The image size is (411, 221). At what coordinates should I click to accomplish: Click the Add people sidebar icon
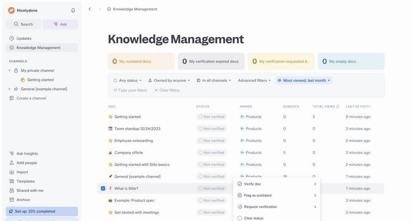coord(12,163)
